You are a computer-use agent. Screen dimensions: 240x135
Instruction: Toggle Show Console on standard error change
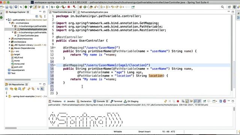pos(199,101)
